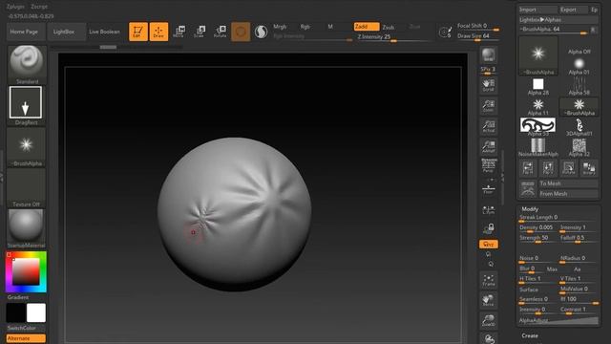Click the To Mesh button
The image size is (611, 344).
coord(569,183)
